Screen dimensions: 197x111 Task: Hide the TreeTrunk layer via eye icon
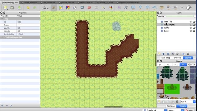[191, 25]
